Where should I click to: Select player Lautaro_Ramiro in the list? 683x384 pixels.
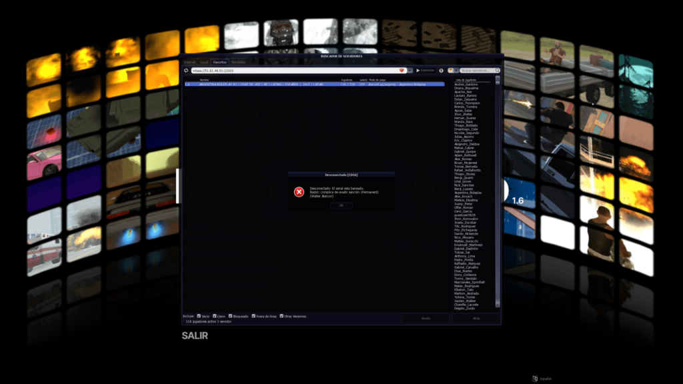(x=465, y=96)
